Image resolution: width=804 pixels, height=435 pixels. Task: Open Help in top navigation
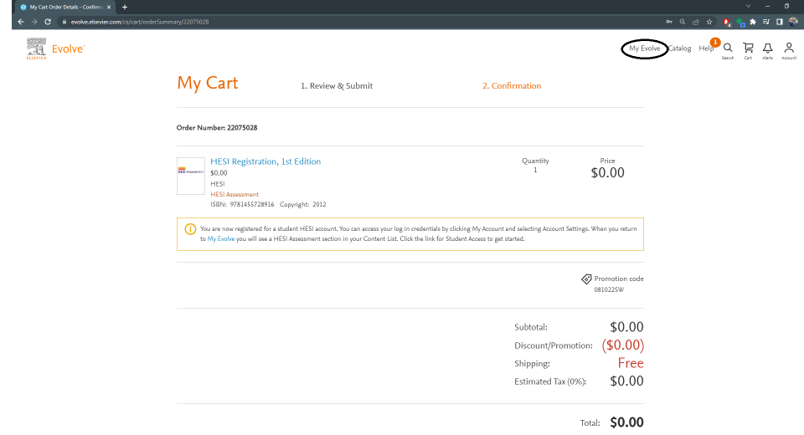click(x=705, y=49)
